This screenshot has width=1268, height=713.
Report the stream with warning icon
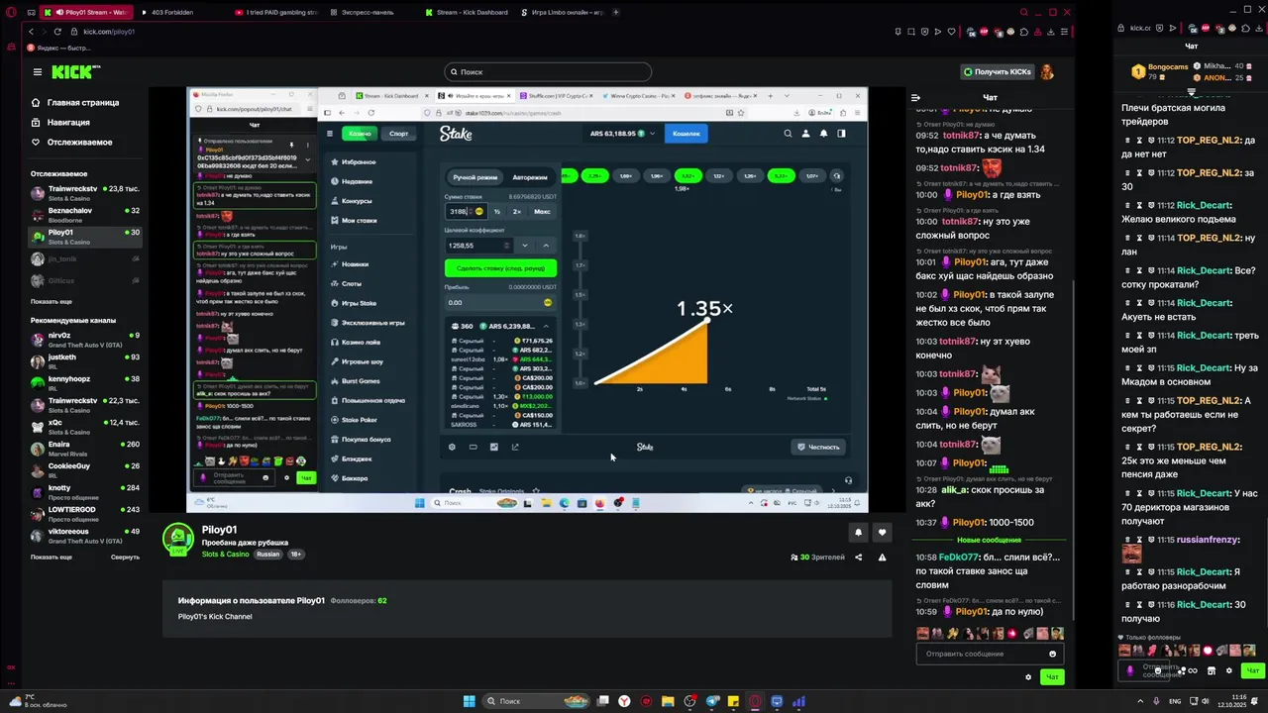tap(882, 558)
